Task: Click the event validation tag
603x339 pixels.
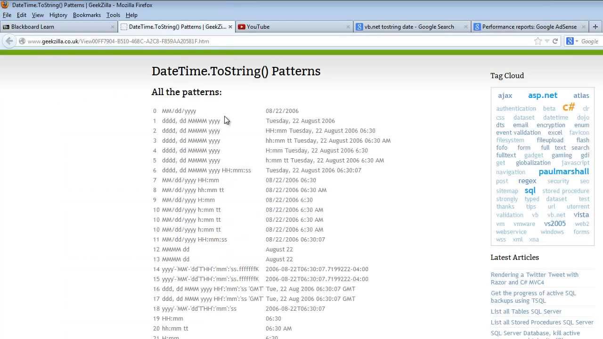Action: pos(518,133)
